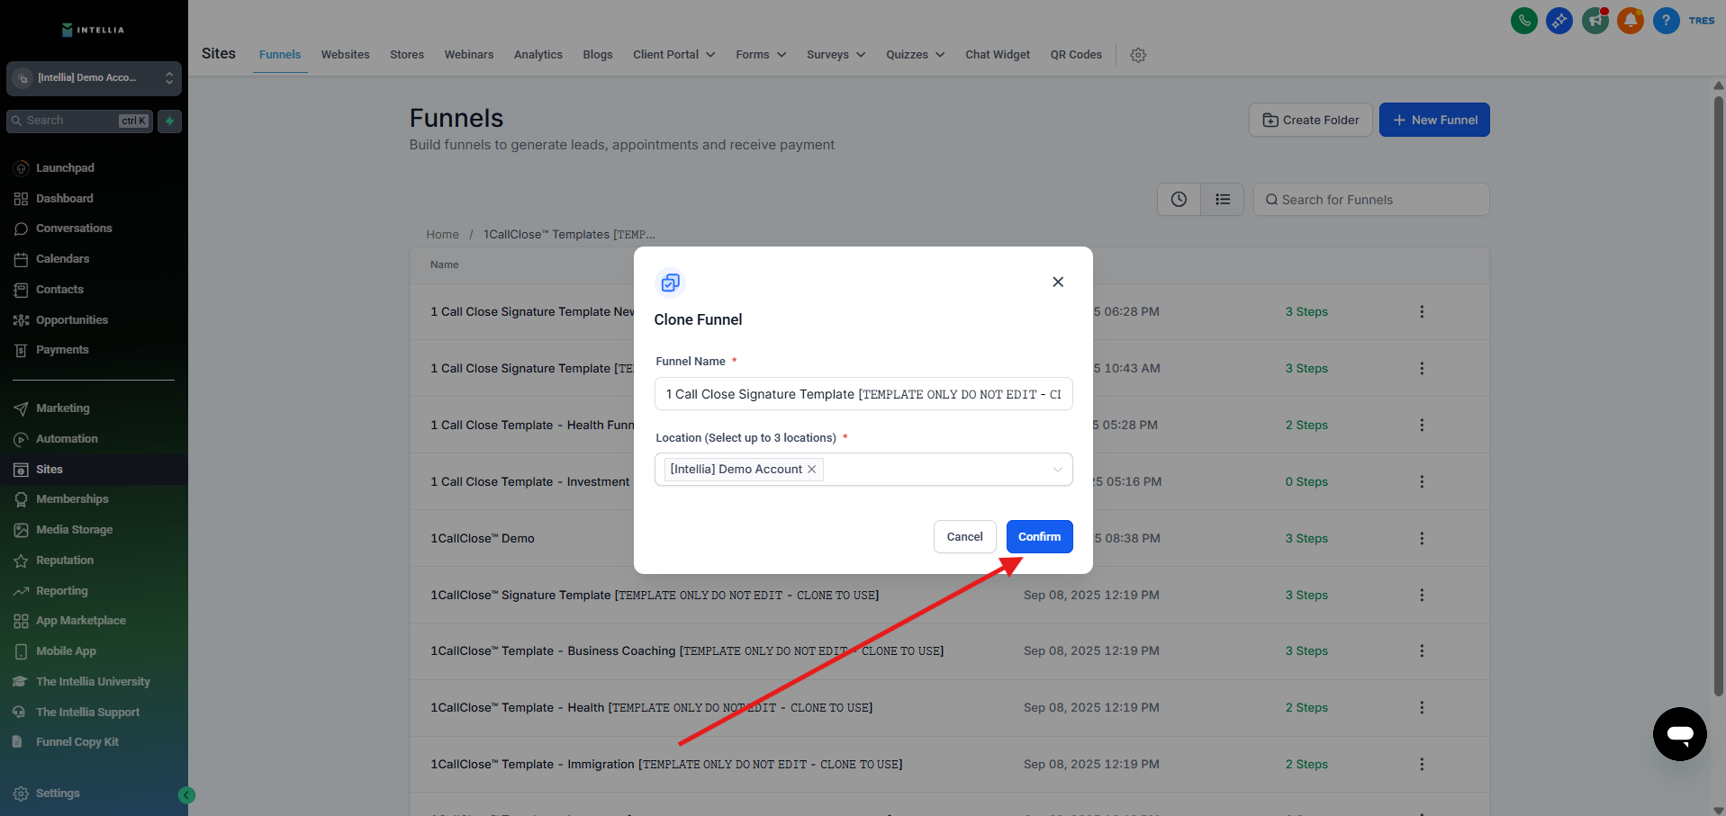Screen dimensions: 1726x816
Task: Switch to list view icon
Action: click(1222, 200)
